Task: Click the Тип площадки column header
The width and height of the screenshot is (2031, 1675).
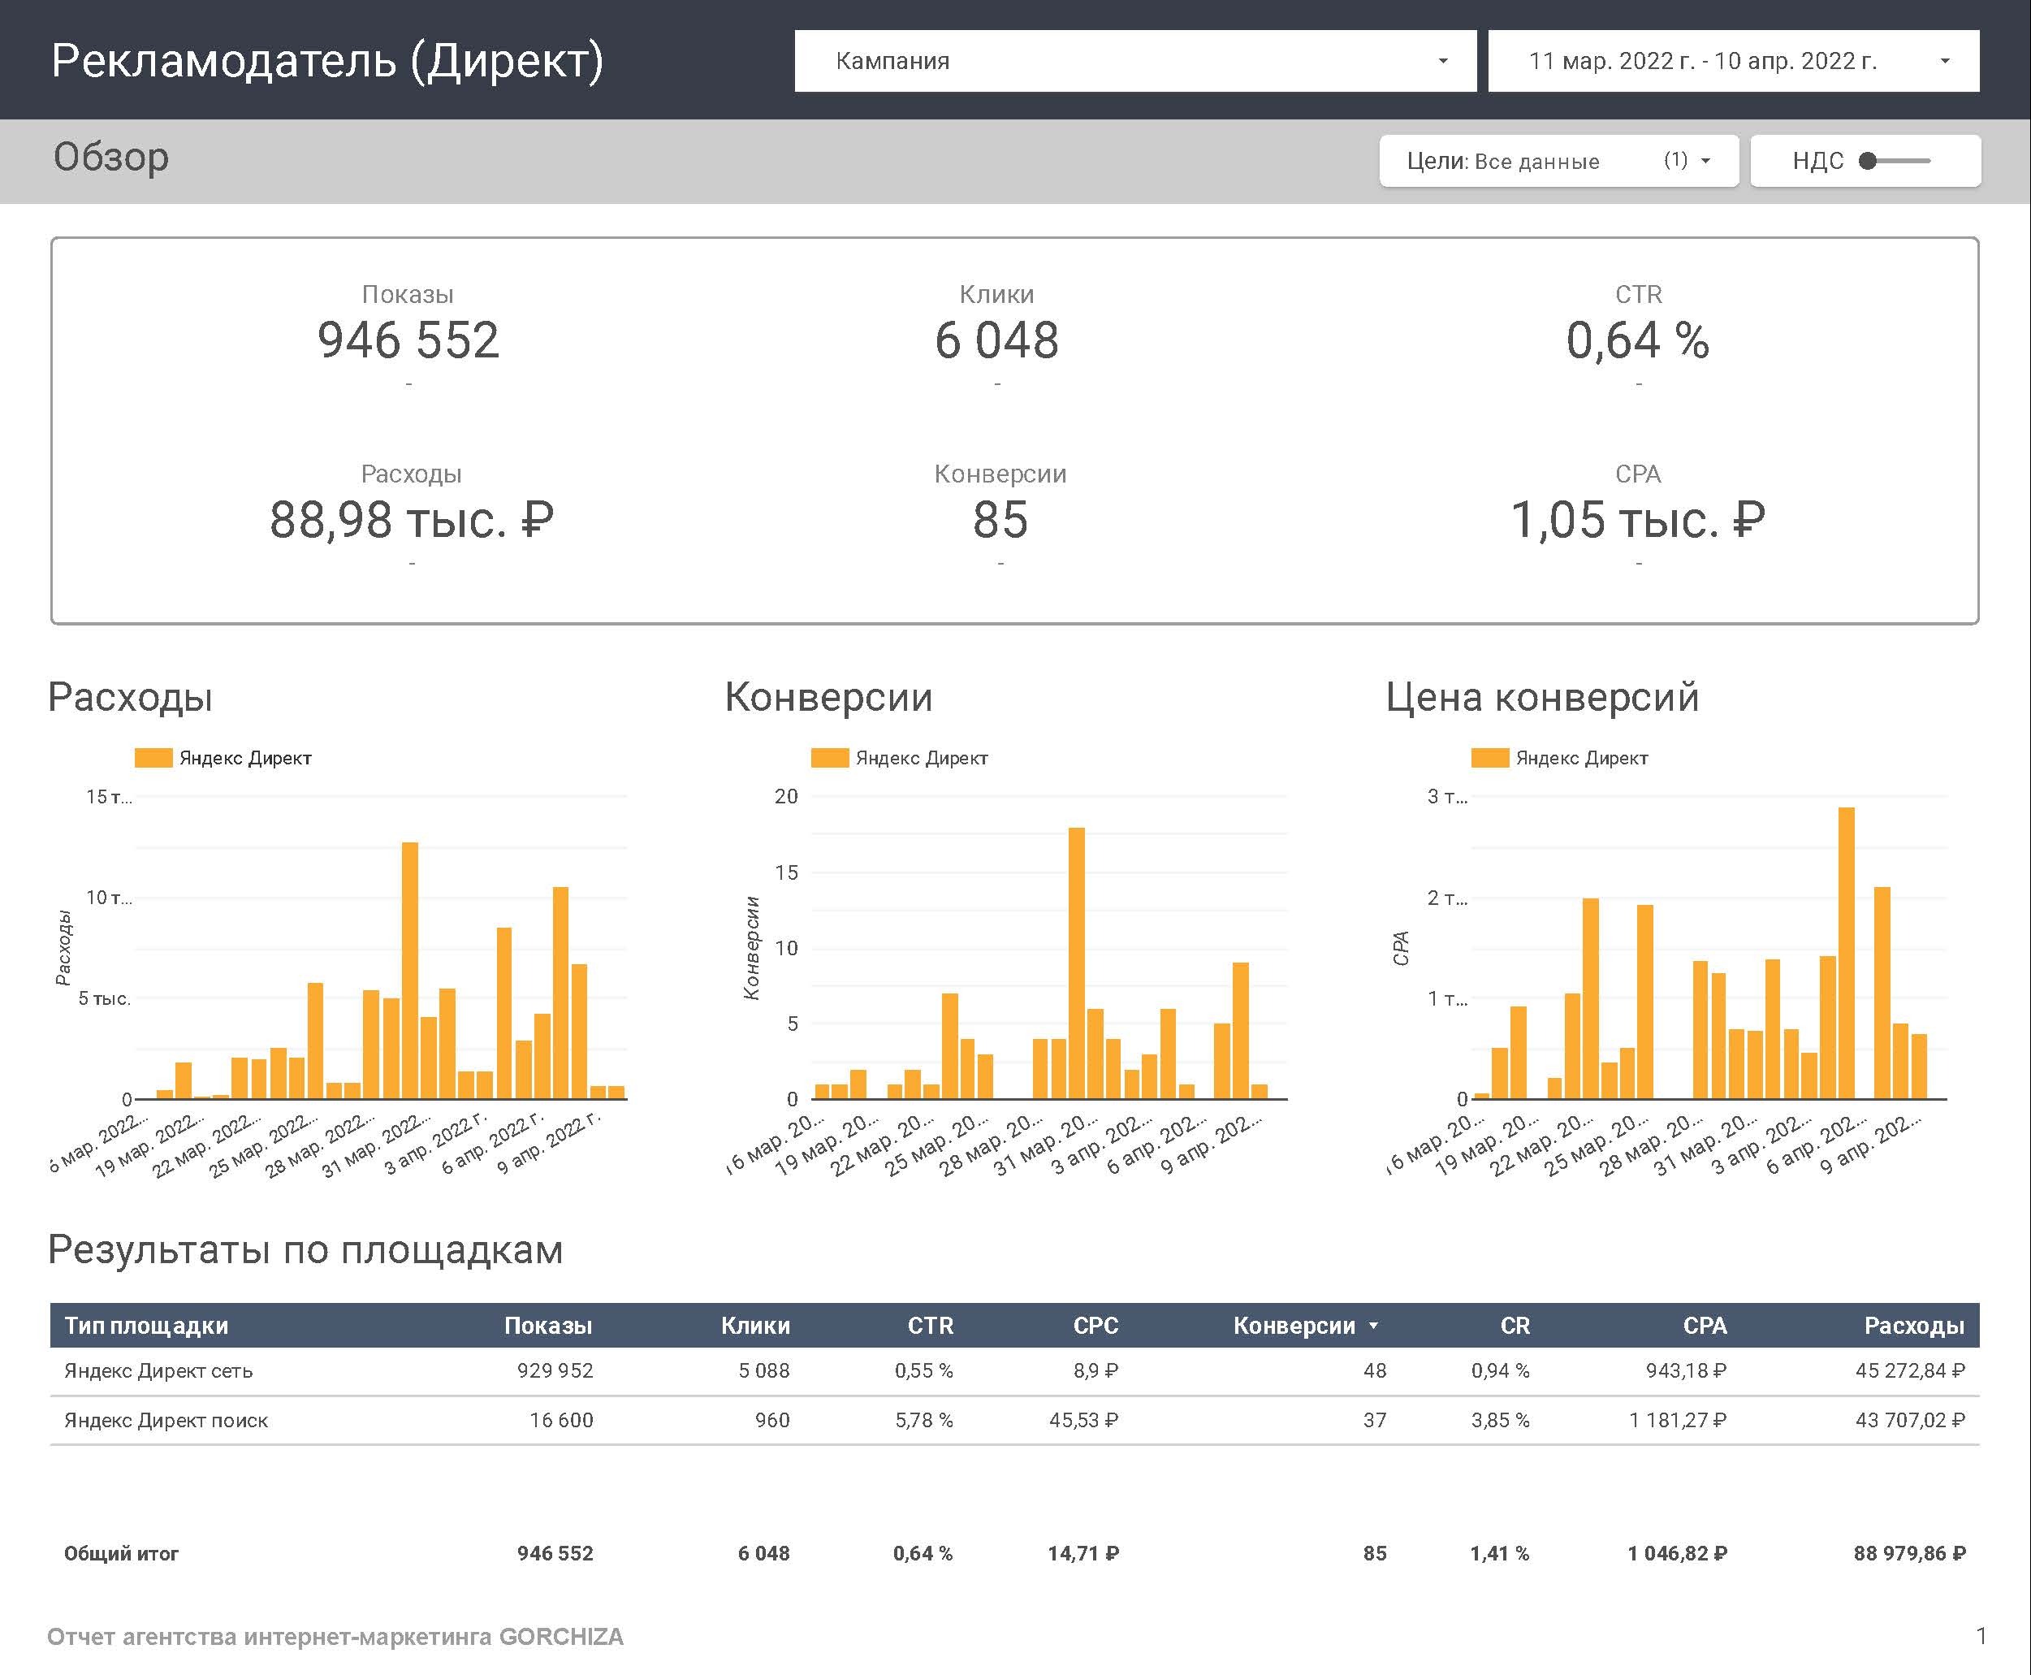Action: (x=147, y=1326)
